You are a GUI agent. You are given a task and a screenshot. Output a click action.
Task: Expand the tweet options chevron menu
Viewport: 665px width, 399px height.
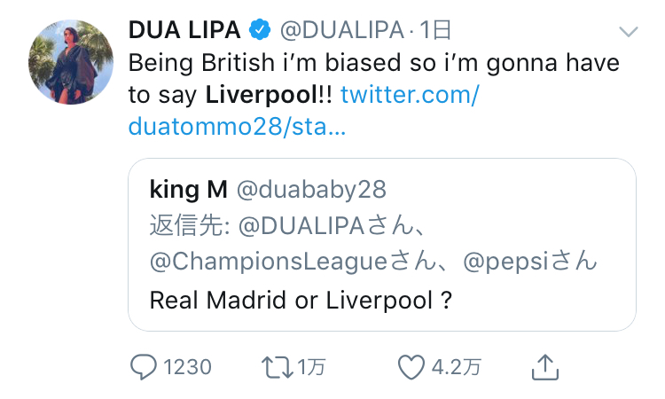pyautogui.click(x=628, y=32)
